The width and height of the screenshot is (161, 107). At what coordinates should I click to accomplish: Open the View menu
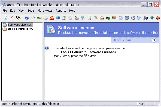tap(21, 11)
